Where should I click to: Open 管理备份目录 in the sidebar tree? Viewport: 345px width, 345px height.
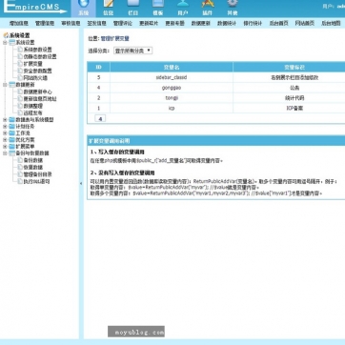[38, 174]
